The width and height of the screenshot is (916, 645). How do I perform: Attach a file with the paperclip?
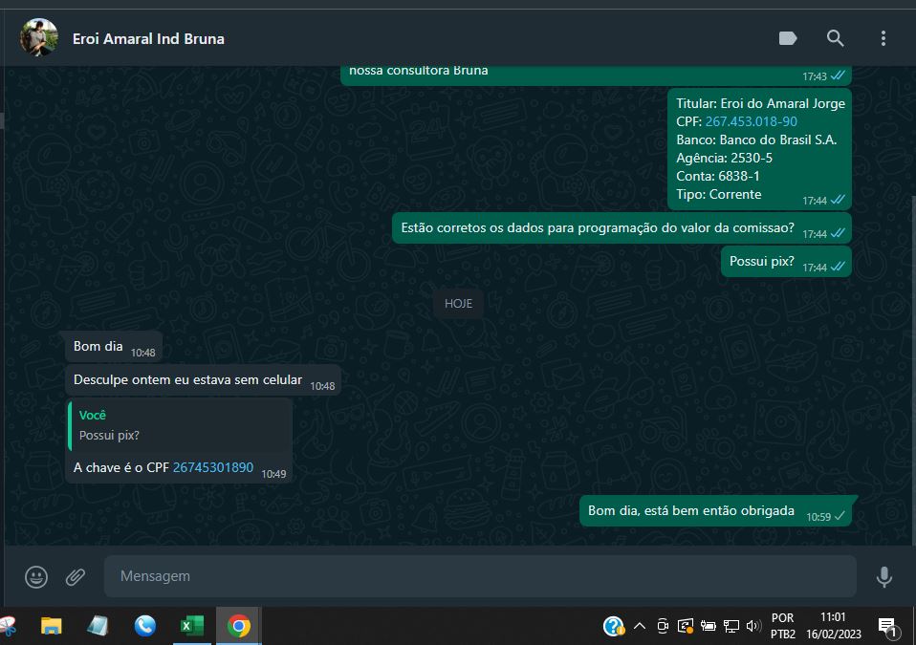pos(76,576)
